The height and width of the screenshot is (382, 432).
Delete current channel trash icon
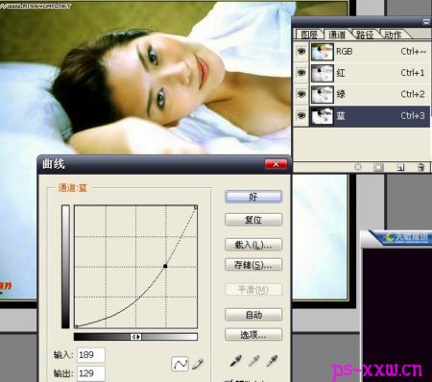tap(420, 167)
